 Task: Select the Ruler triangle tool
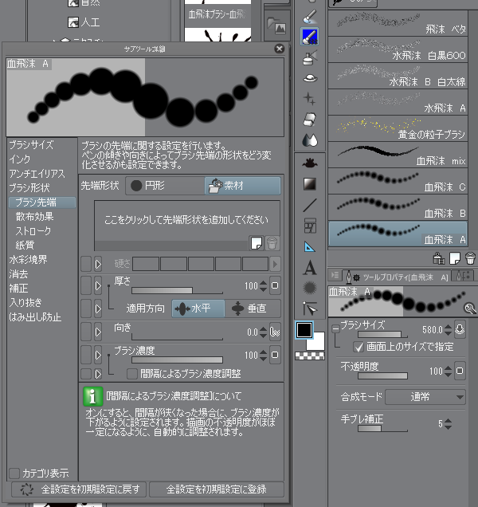(310, 247)
